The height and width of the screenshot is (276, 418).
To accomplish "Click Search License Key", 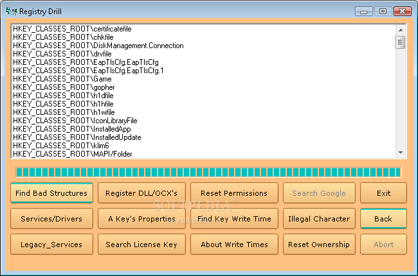I will tap(141, 245).
